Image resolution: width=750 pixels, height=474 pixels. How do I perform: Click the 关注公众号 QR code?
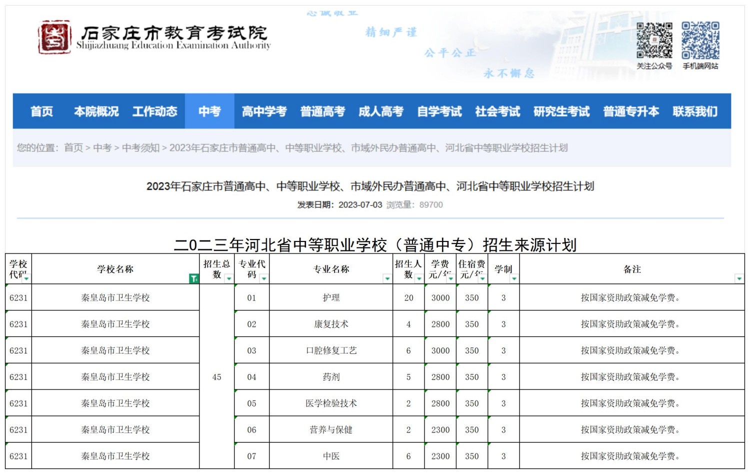pos(654,40)
